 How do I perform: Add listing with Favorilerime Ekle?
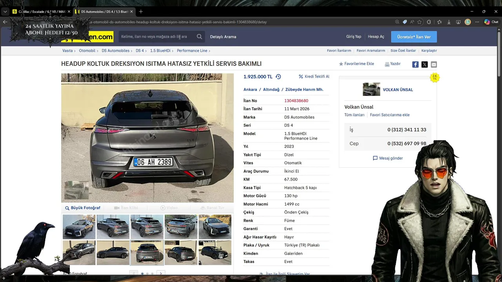[x=356, y=64]
